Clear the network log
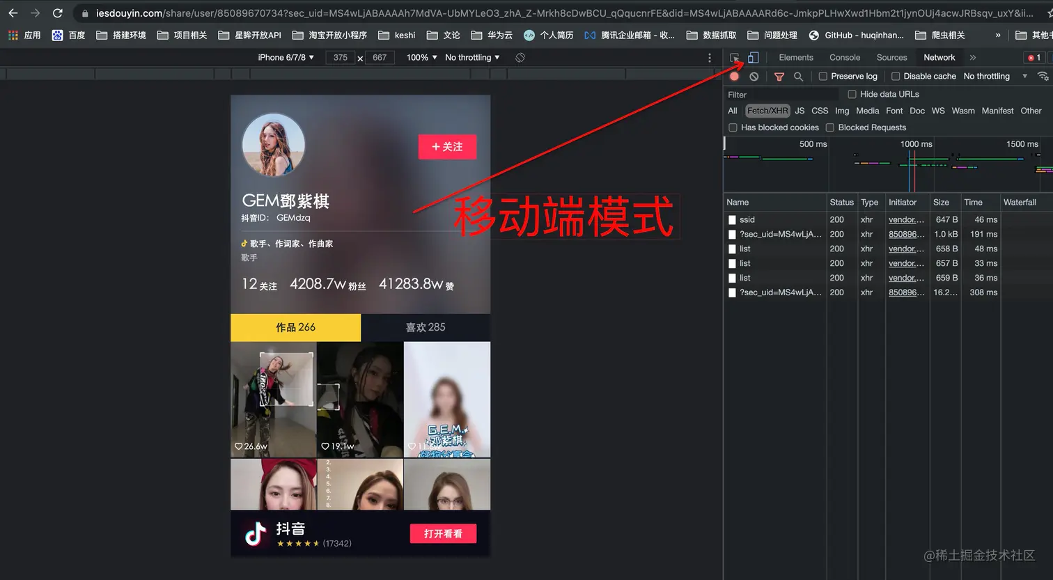Screen dimensions: 1053x580 [754, 76]
